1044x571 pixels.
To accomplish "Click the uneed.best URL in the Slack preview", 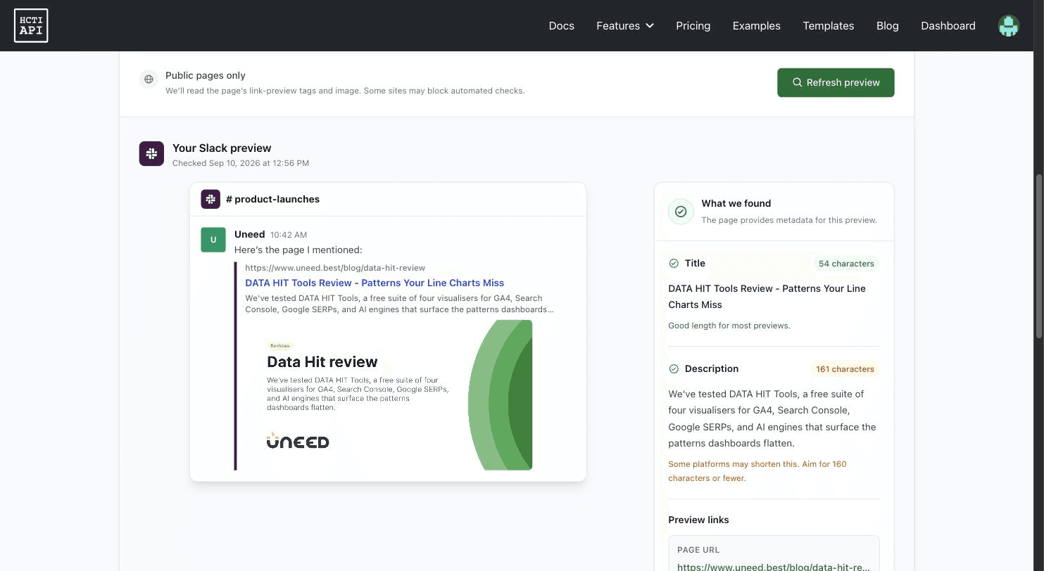I will coord(335,268).
